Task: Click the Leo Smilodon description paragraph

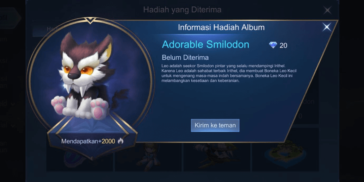Action: click(x=229, y=73)
